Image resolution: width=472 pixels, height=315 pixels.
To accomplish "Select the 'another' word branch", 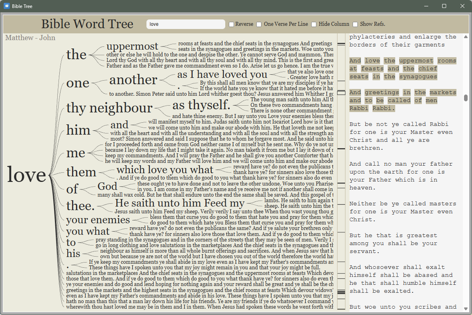I will point(133,80).
